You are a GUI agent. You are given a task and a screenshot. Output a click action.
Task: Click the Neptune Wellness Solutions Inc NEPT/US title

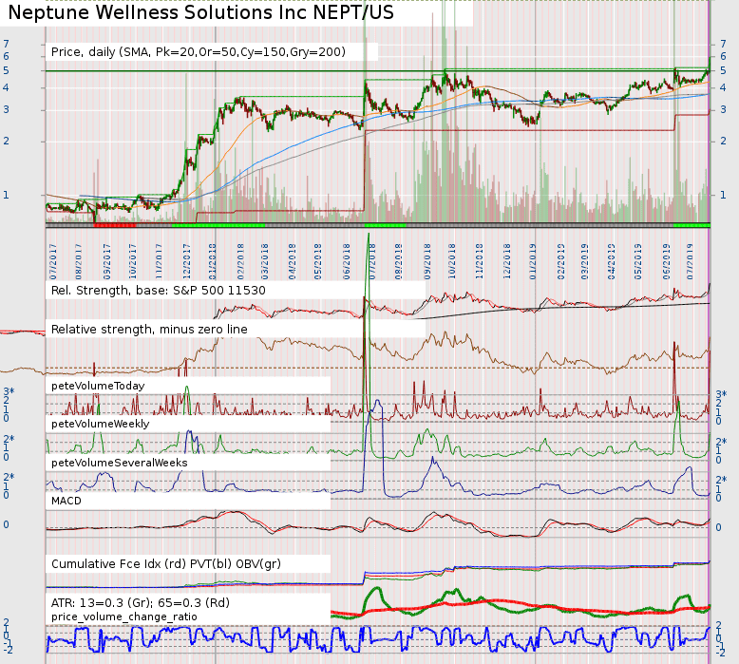[x=200, y=12]
